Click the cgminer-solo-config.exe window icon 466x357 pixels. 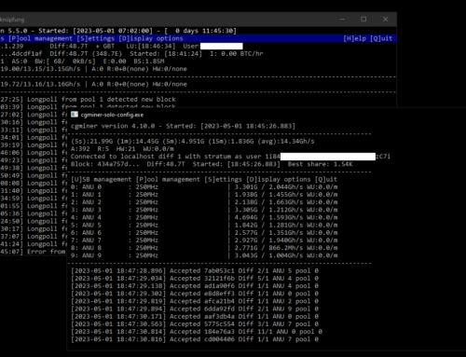point(75,115)
